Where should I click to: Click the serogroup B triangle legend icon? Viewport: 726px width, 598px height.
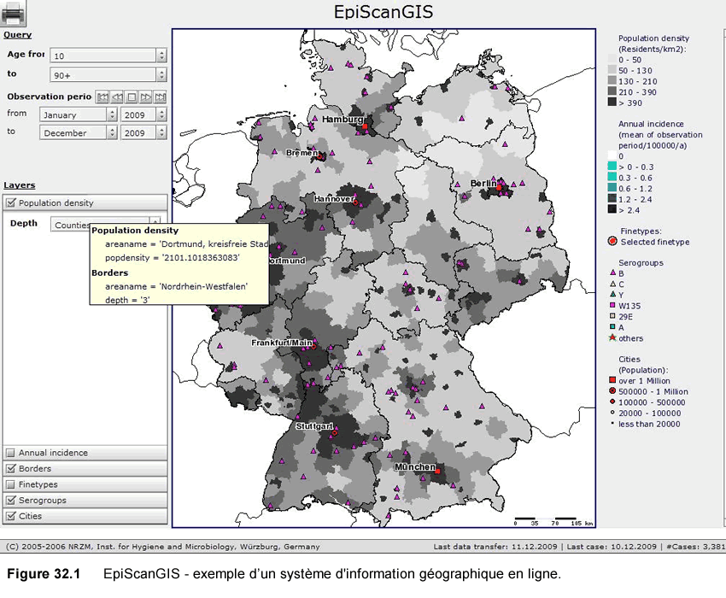612,273
